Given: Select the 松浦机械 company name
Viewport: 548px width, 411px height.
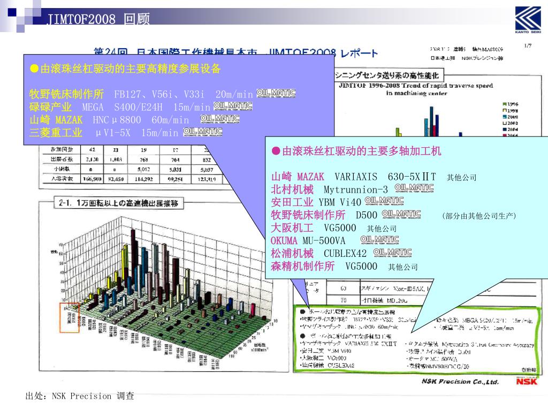Looking at the screenshot, I should point(292,253).
